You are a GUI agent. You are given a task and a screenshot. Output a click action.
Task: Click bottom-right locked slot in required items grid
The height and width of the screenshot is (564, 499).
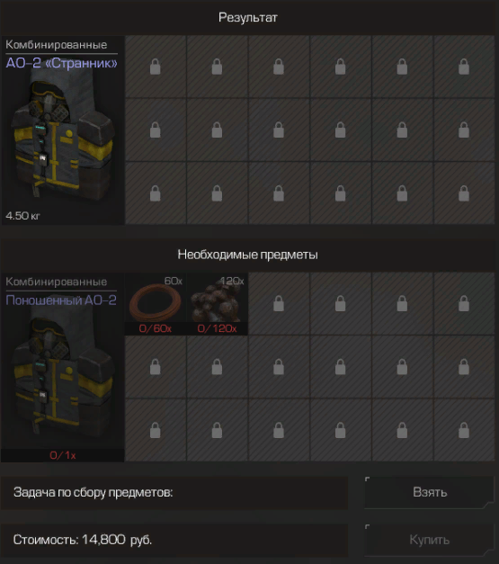(x=464, y=430)
